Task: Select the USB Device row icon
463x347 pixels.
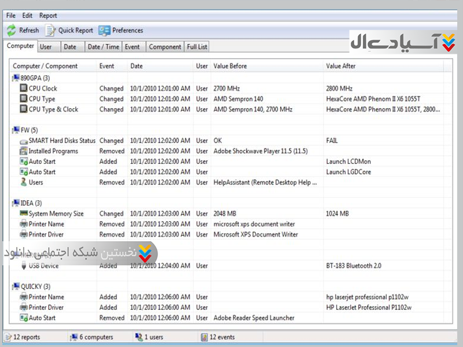Action: (x=23, y=266)
